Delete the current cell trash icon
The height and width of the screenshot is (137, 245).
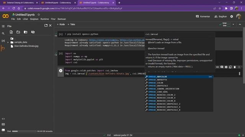click(x=235, y=67)
